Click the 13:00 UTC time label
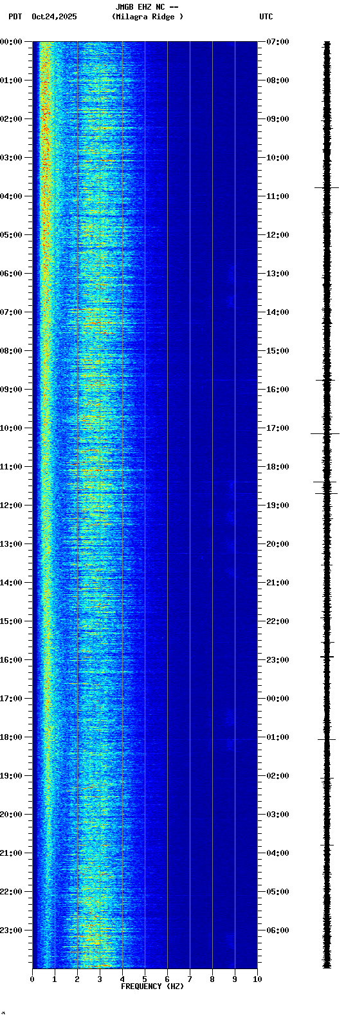Image resolution: width=355 pixels, height=1020 pixels. tap(278, 274)
